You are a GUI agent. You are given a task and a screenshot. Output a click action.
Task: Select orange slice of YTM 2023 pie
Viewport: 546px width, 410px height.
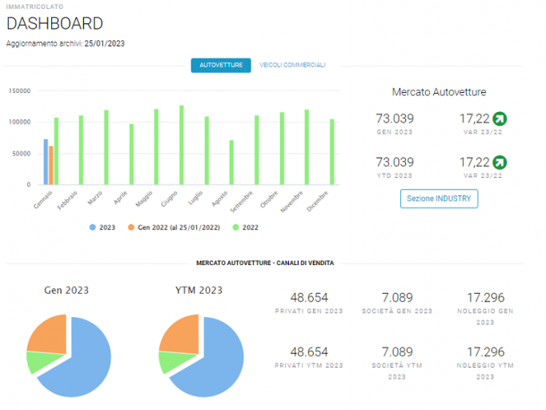(183, 336)
